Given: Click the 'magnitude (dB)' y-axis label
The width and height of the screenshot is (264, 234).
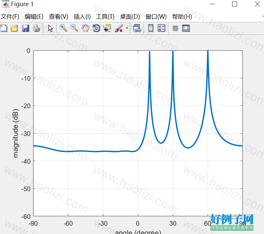Looking at the screenshot, I should tap(15, 133).
